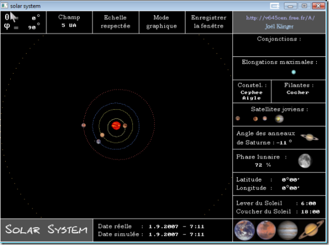The width and height of the screenshot is (329, 245).
Task: Click the Saturn rings angle icon
Action: tap(309, 137)
